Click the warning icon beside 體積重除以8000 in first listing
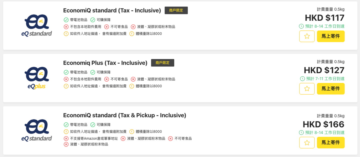 click(132, 34)
